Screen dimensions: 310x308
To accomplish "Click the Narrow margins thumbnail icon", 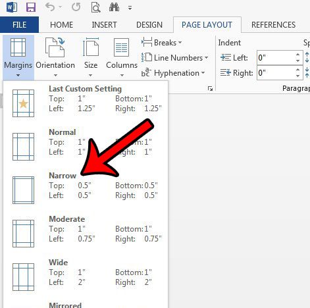I will [x=23, y=190].
